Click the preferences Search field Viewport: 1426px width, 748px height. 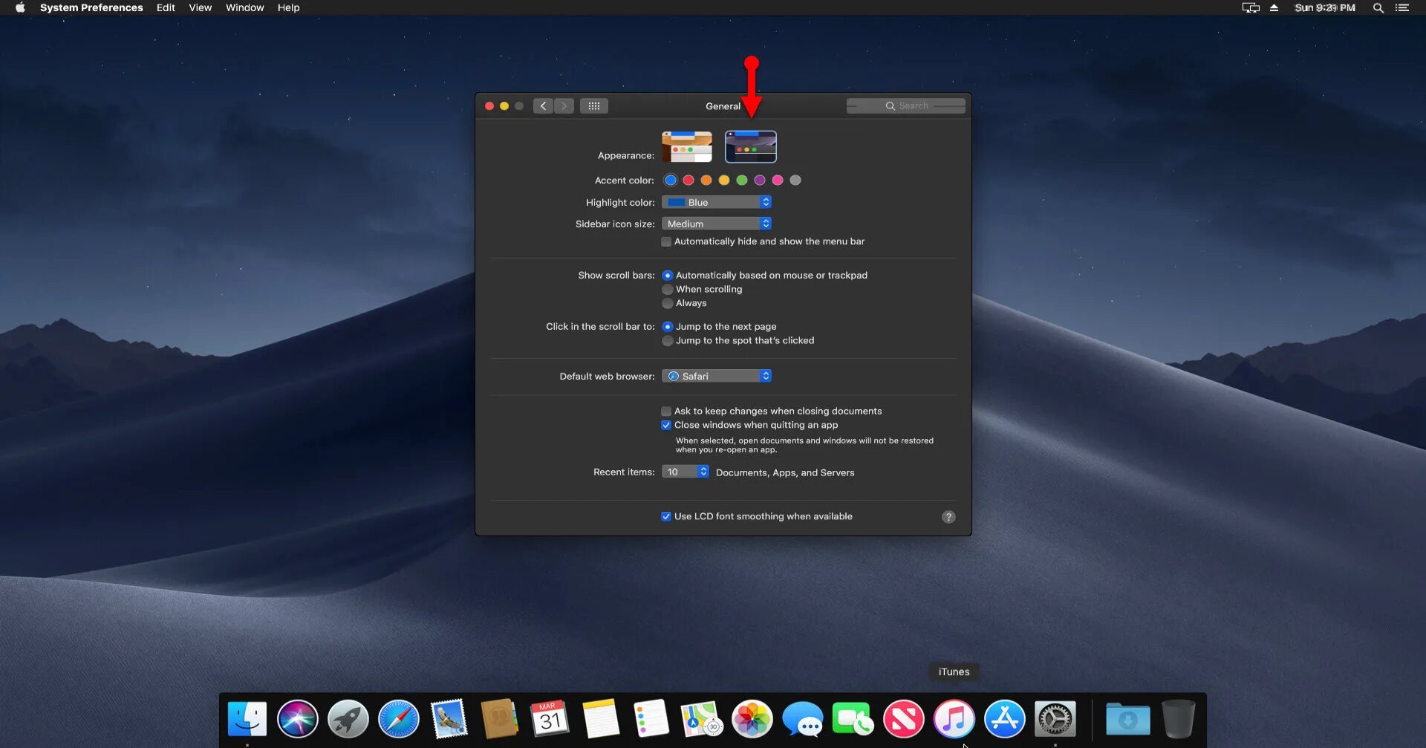coord(906,106)
